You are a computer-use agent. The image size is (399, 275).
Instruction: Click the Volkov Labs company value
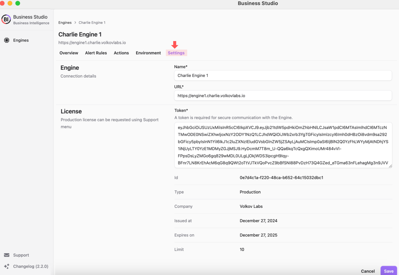pyautogui.click(x=251, y=206)
